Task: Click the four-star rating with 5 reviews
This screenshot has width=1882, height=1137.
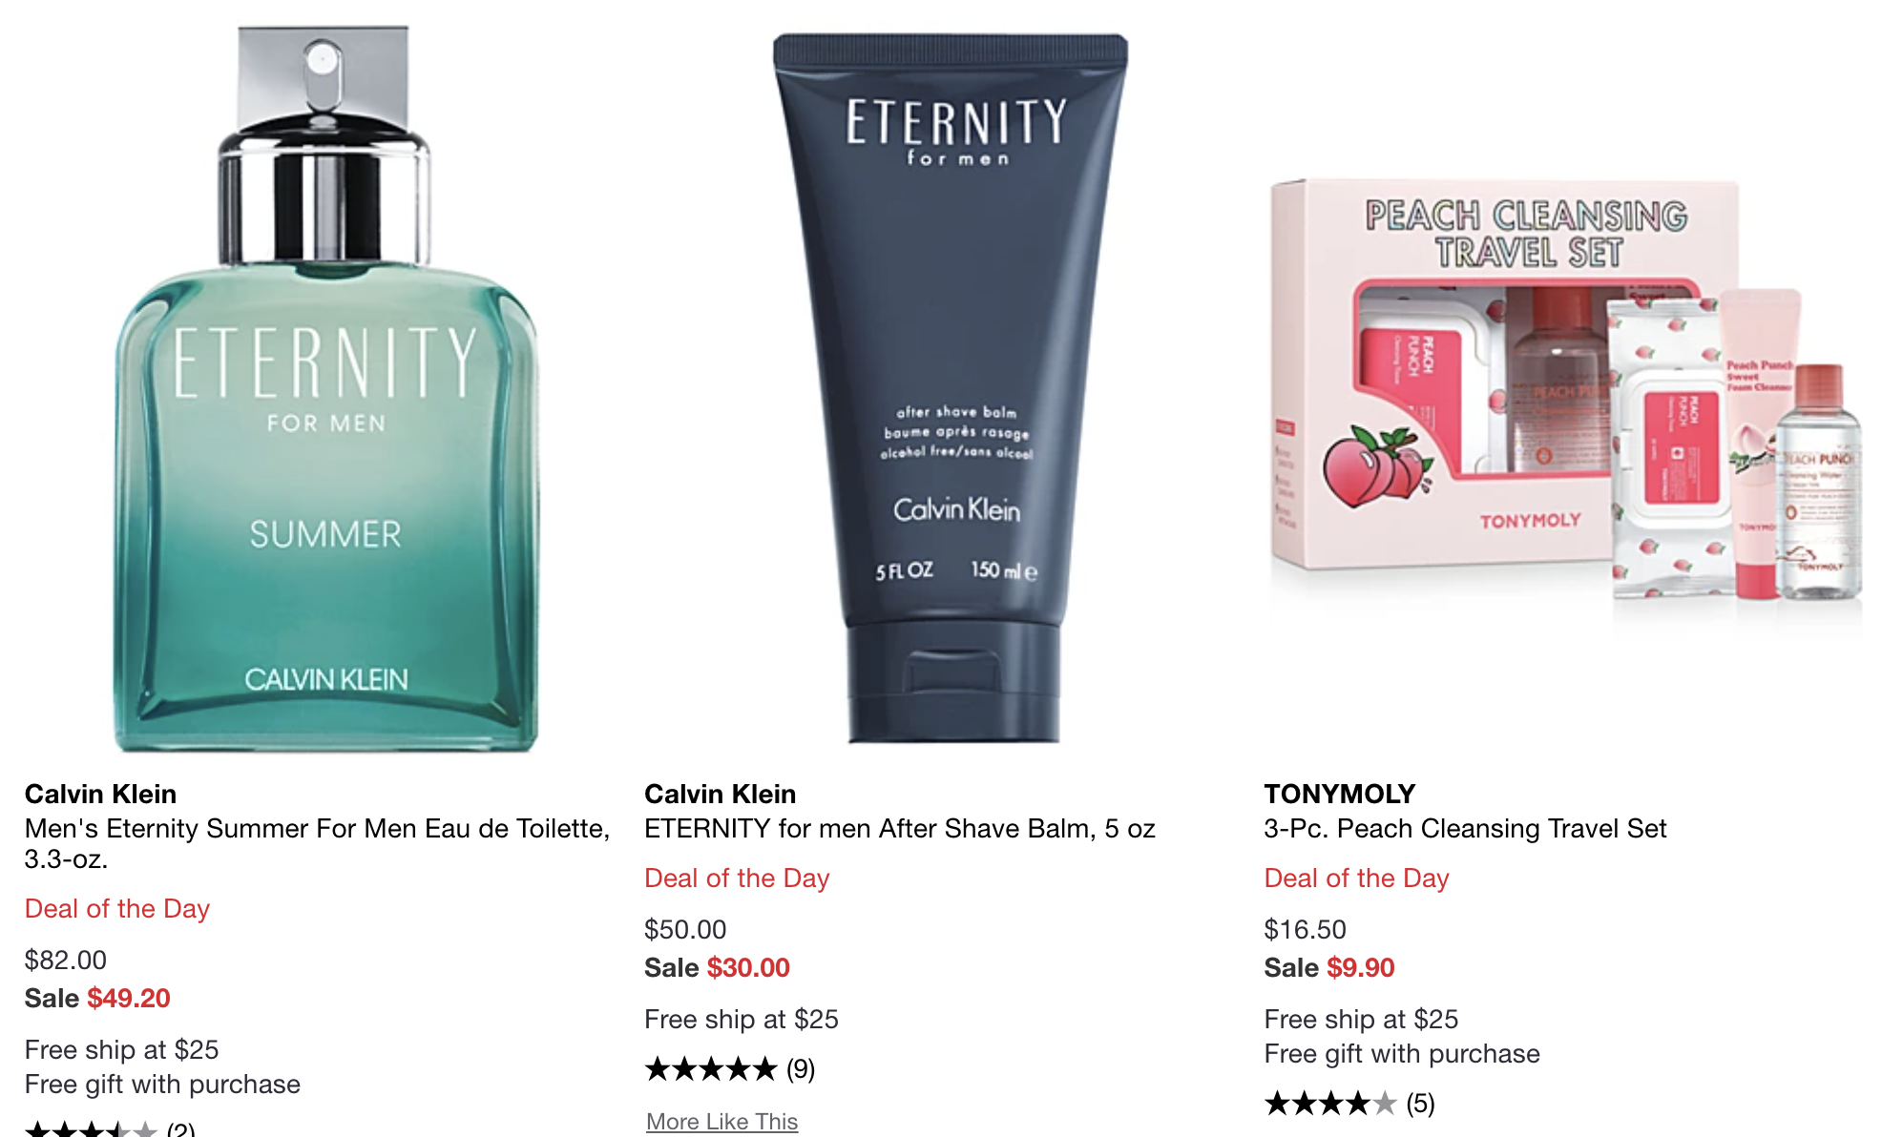Action: point(1349,1104)
